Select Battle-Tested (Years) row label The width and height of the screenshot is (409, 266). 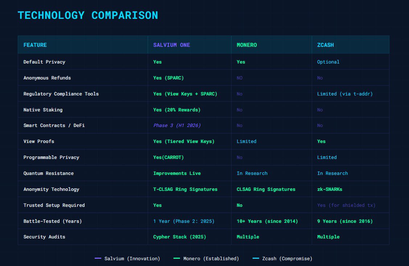pyautogui.click(x=53, y=221)
